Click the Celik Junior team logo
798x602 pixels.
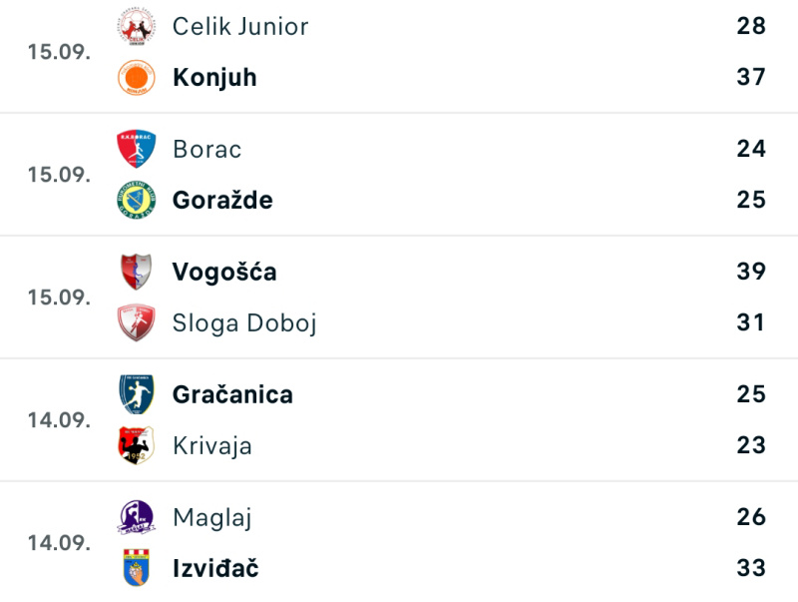136,26
